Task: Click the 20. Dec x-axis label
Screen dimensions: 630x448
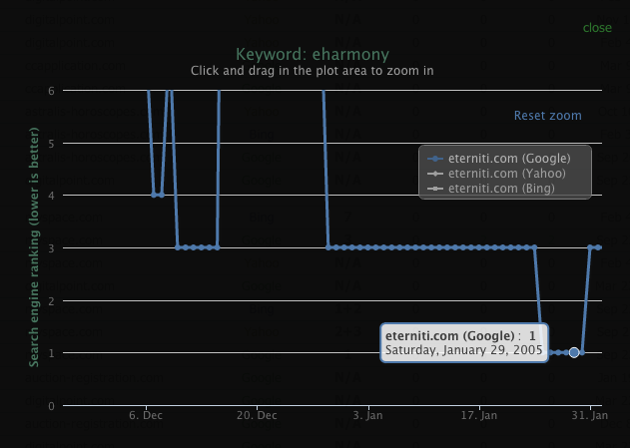Action: [x=257, y=415]
